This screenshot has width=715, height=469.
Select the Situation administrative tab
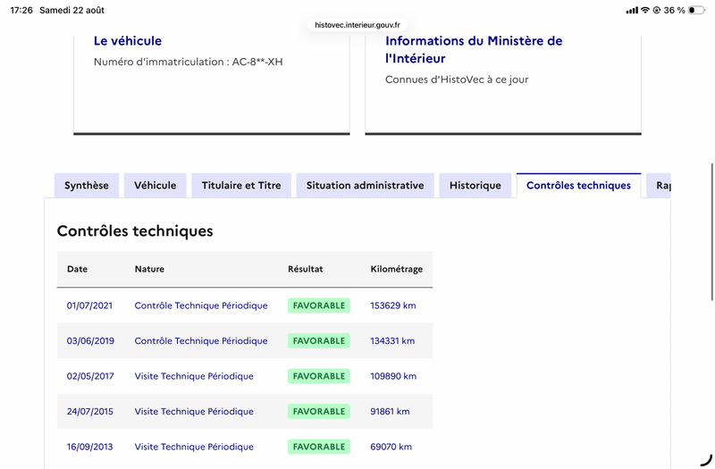click(x=365, y=186)
